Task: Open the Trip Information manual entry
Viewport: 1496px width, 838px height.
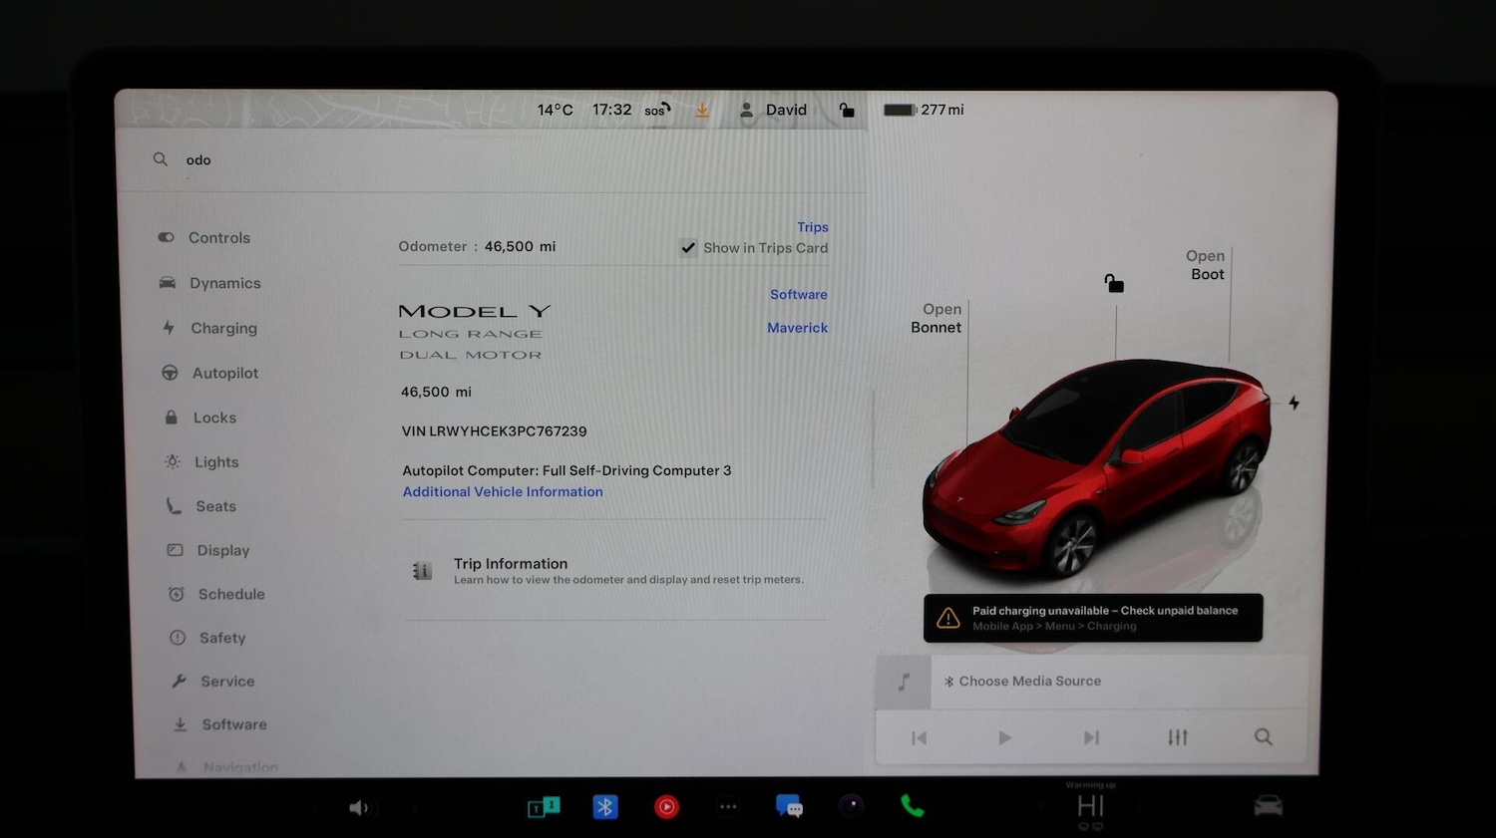Action: click(x=615, y=570)
